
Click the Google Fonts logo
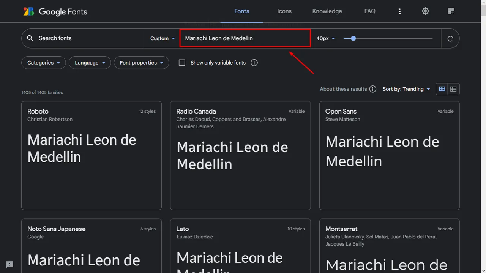coord(55,11)
